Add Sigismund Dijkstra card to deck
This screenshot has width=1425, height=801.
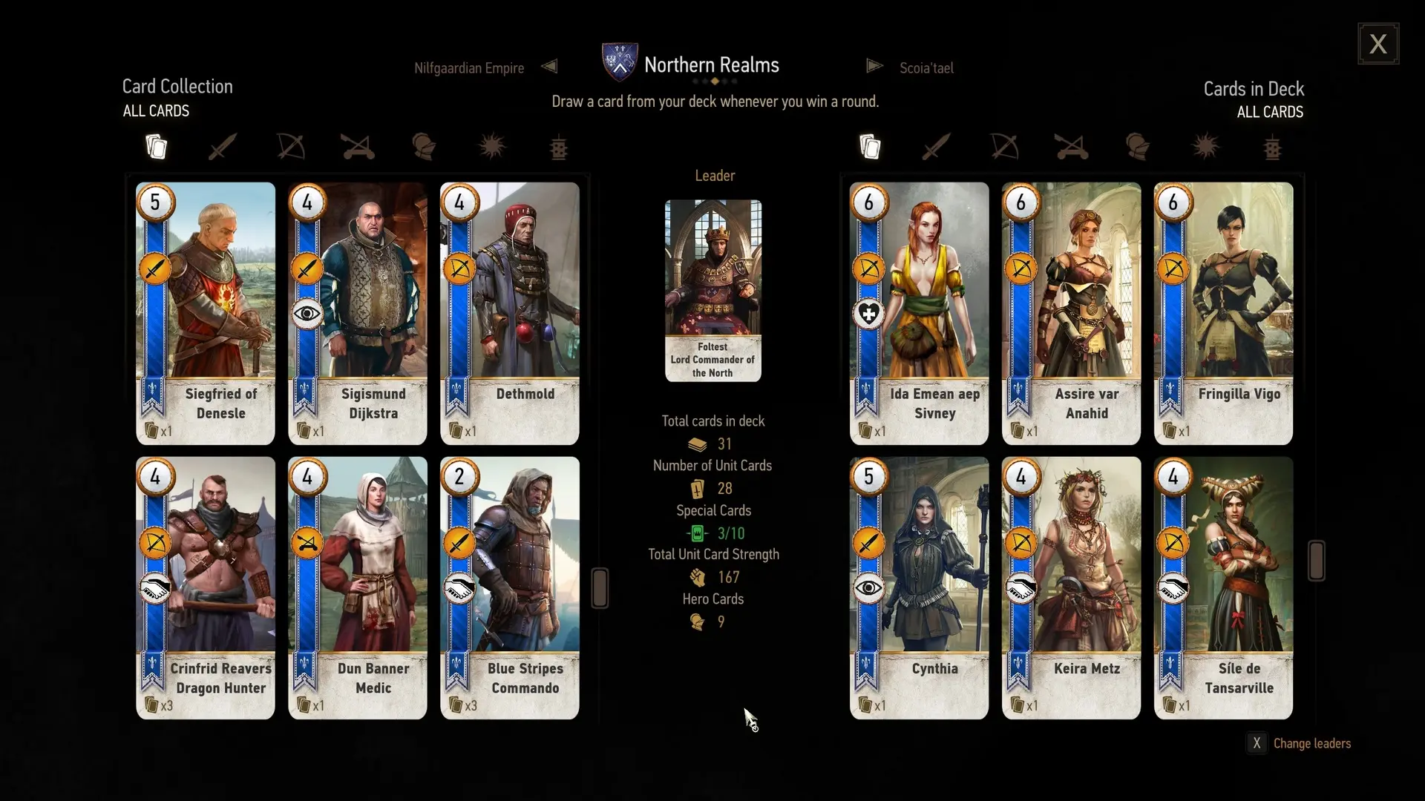click(358, 314)
